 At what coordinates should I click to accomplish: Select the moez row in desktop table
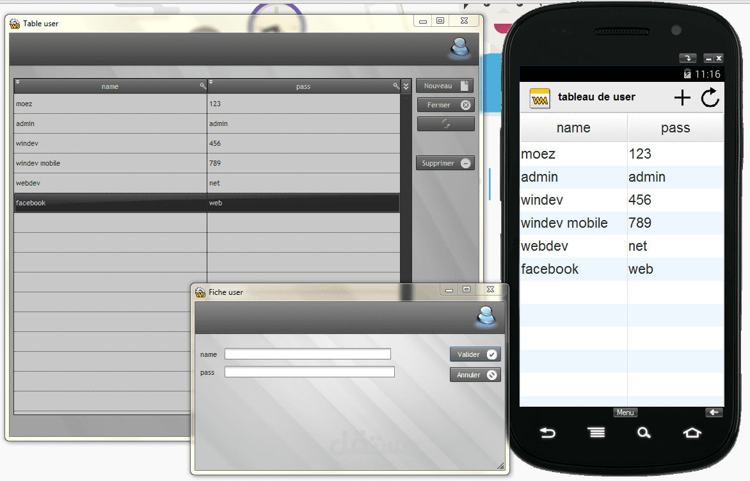coord(207,104)
